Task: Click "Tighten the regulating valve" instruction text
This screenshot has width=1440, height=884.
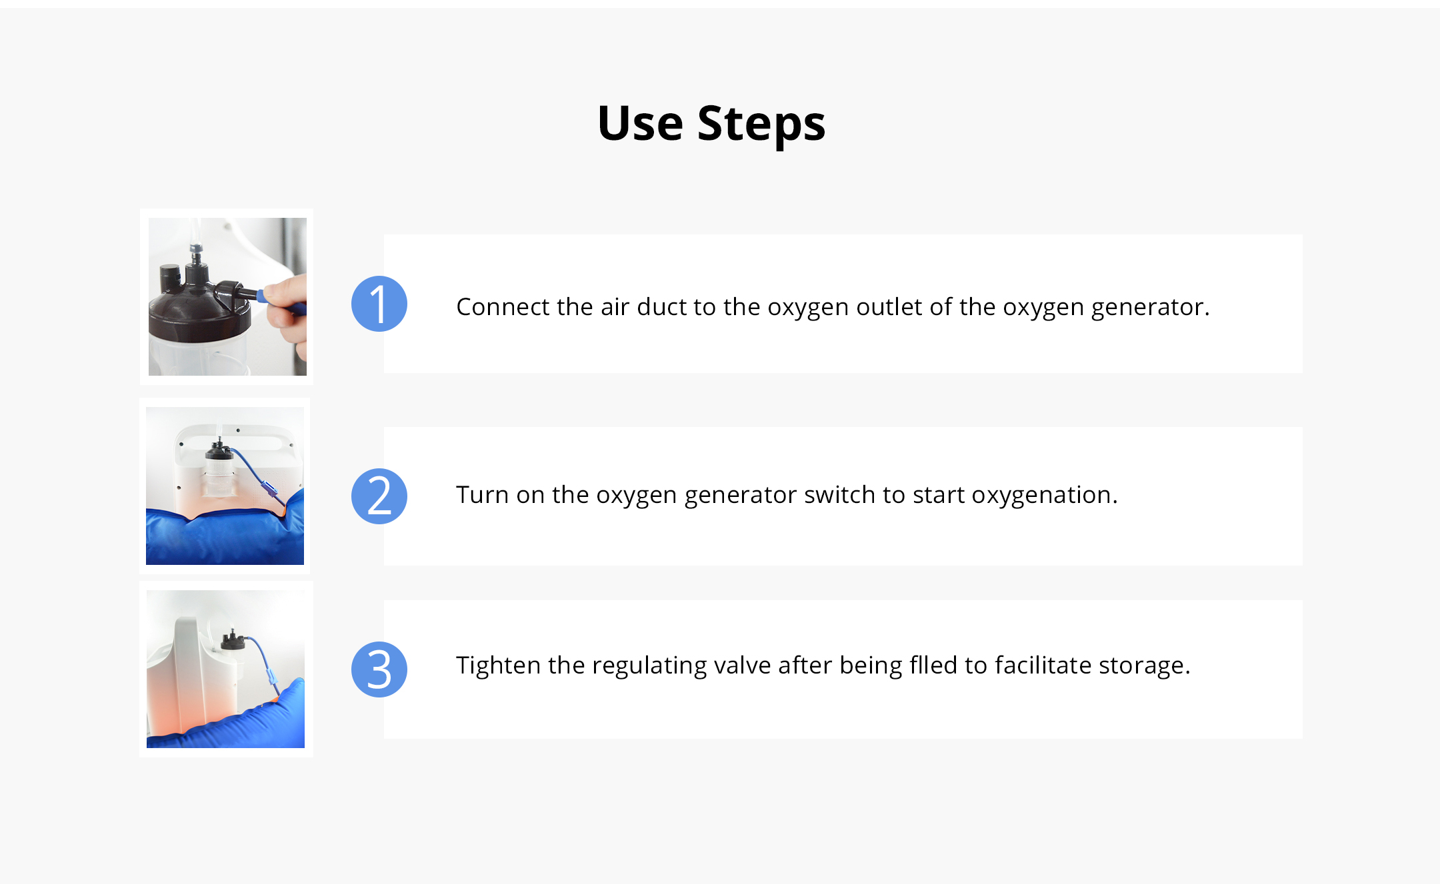Action: (x=823, y=665)
